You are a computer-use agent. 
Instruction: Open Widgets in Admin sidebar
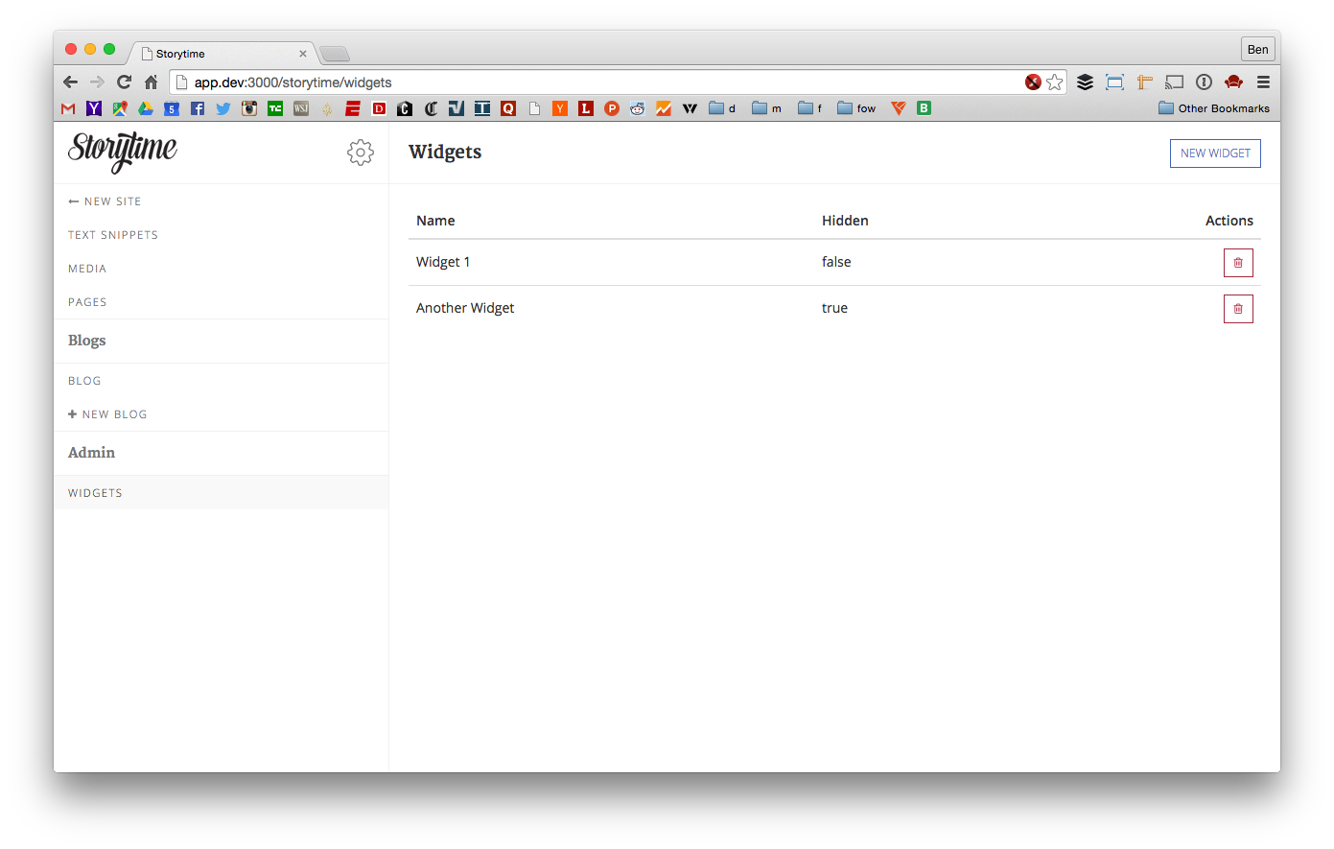pyautogui.click(x=95, y=493)
